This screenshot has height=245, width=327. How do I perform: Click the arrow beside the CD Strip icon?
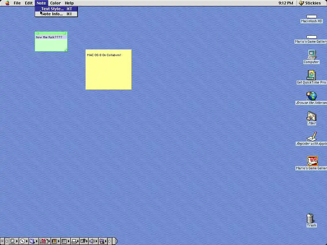pos(27,241)
